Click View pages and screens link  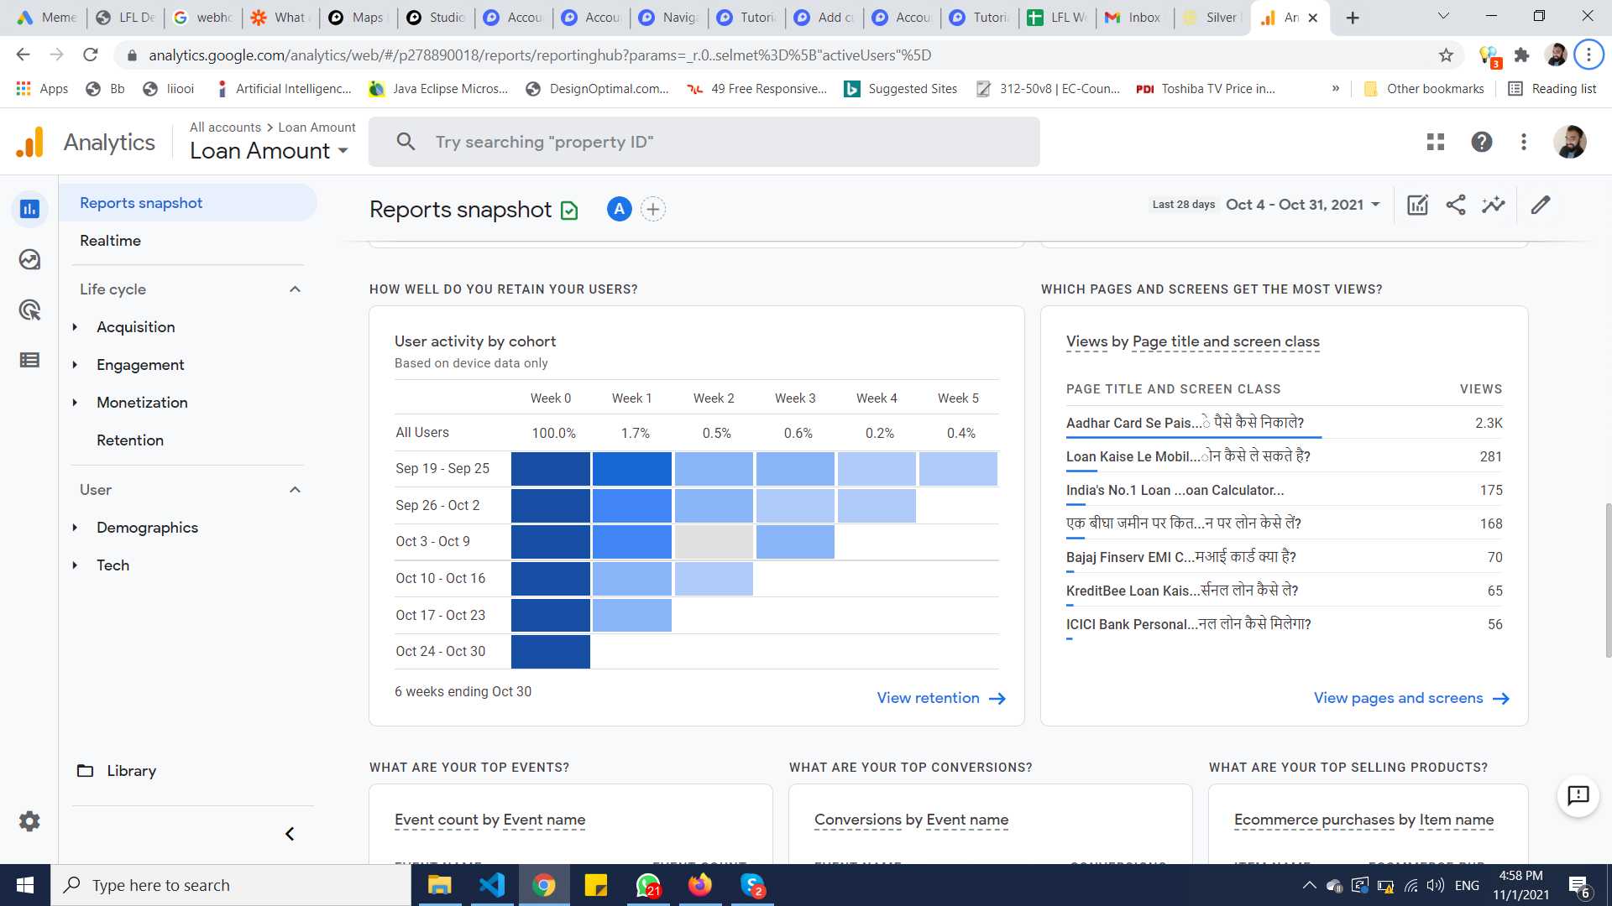[x=1411, y=698]
